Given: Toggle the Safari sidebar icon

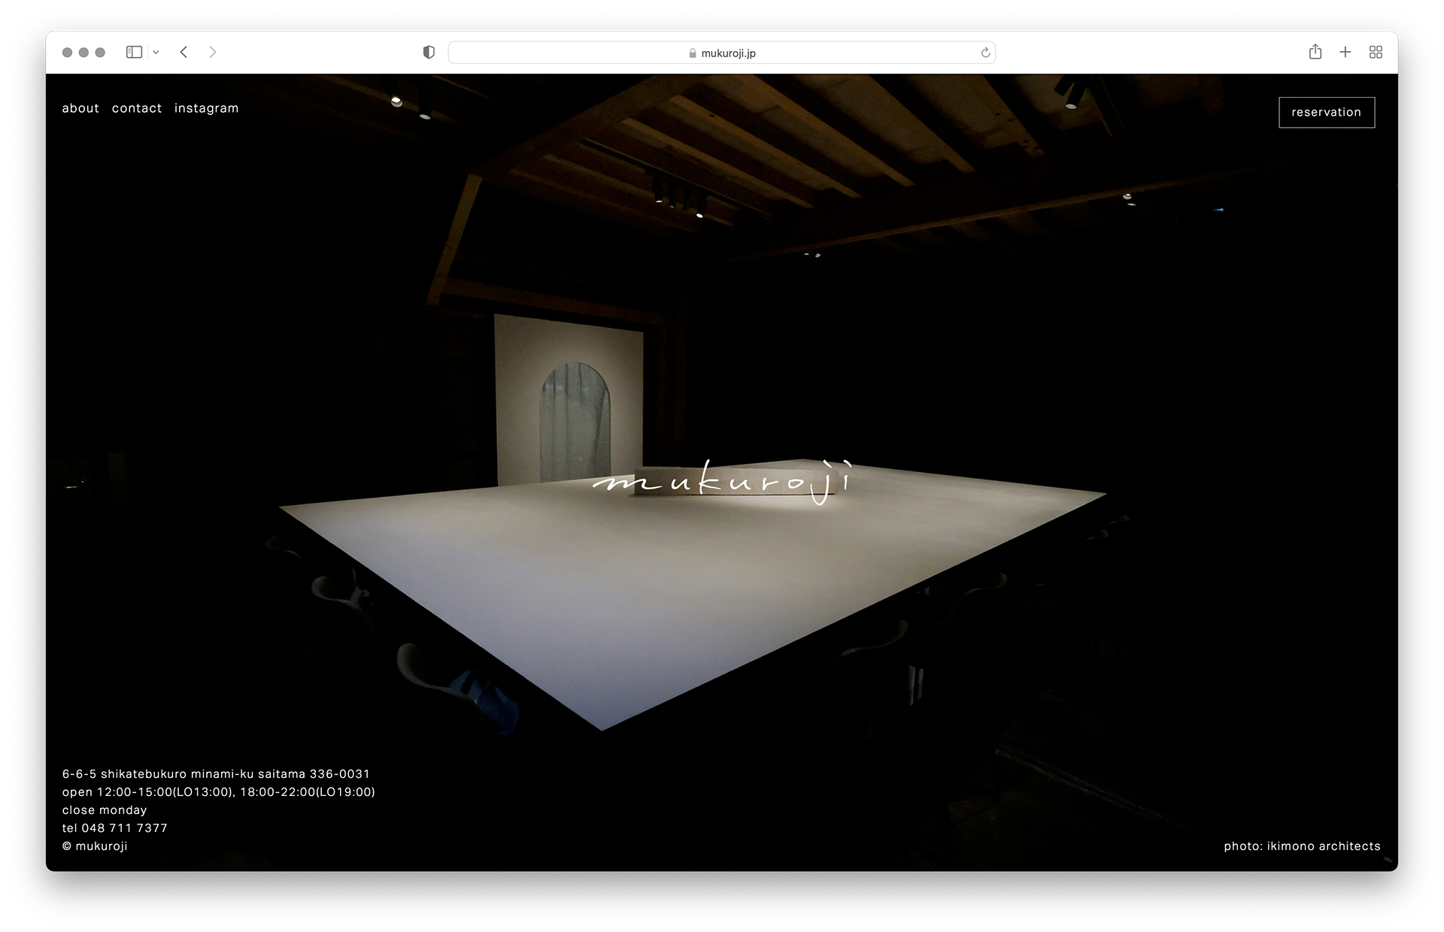Looking at the screenshot, I should tap(134, 53).
